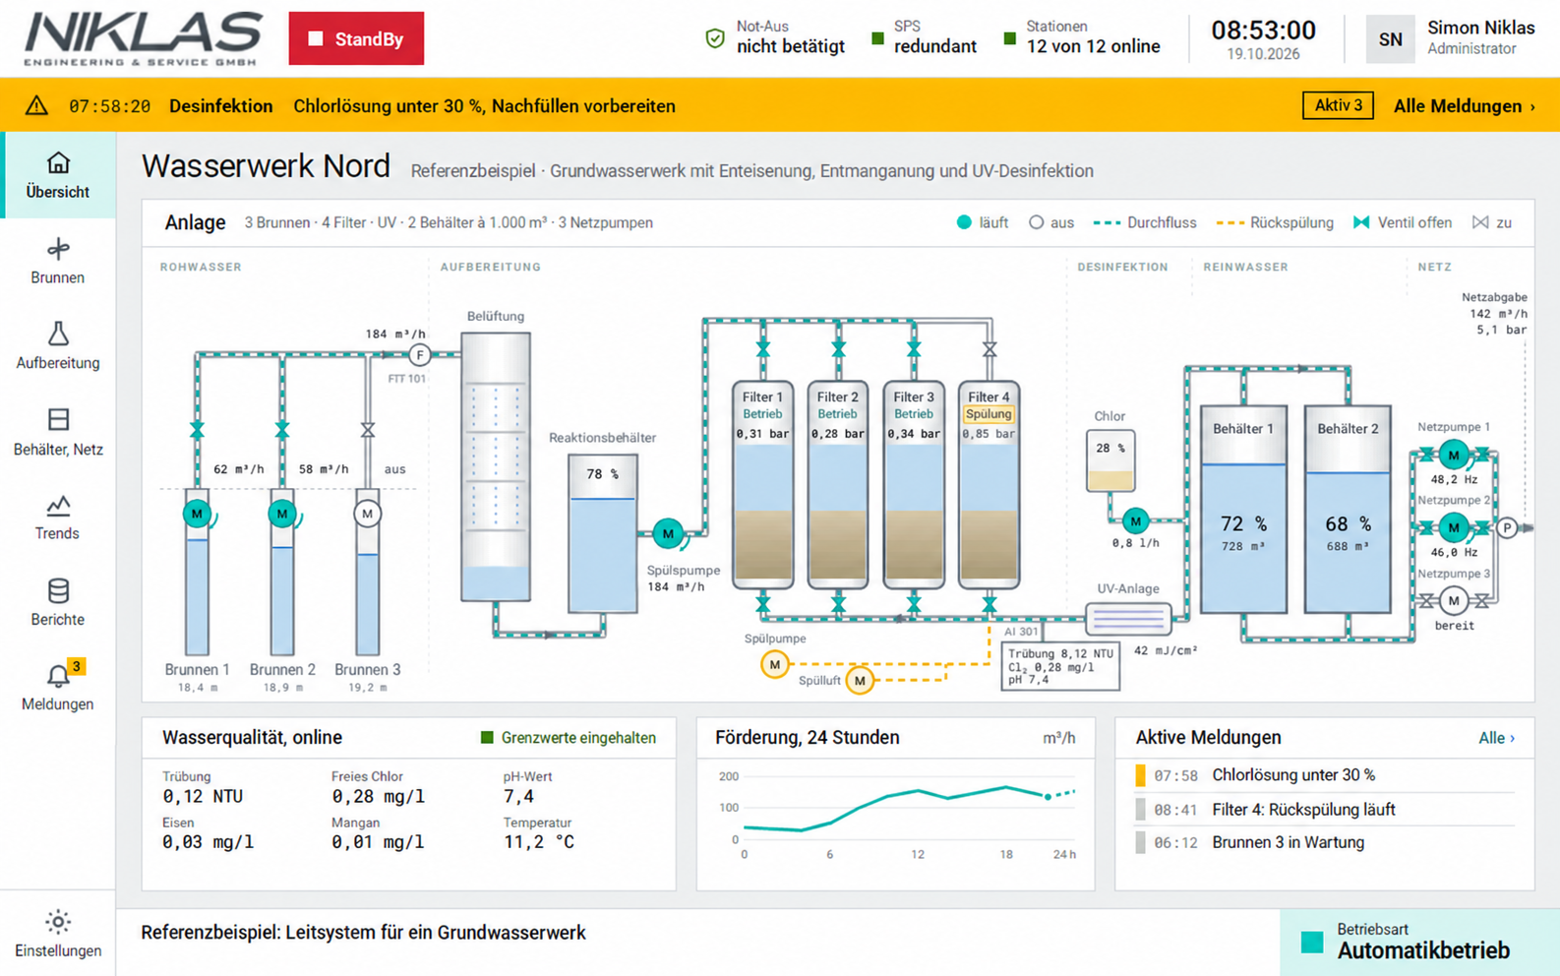Open Reaktionsbehälter 78 % level
Screen dimensions: 1560x976
[603, 532]
